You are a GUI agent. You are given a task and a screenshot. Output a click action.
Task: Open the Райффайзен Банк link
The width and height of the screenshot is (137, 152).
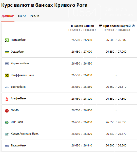[22, 75]
